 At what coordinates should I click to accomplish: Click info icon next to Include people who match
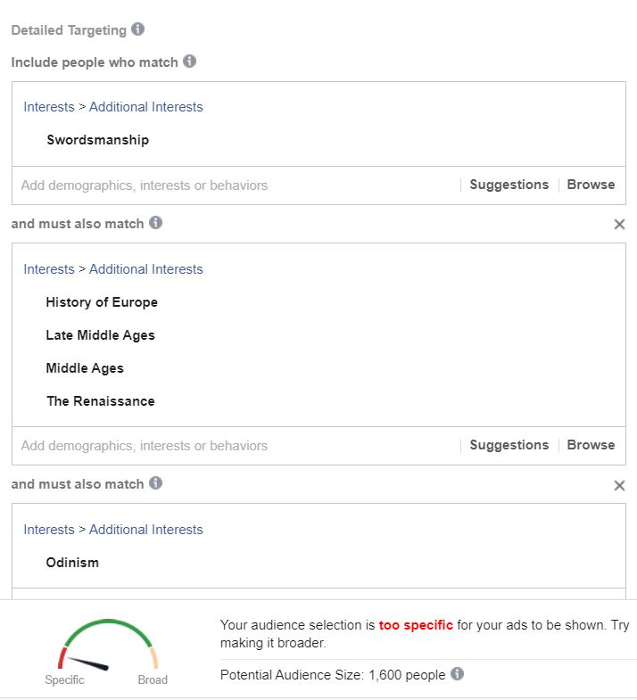(x=189, y=62)
